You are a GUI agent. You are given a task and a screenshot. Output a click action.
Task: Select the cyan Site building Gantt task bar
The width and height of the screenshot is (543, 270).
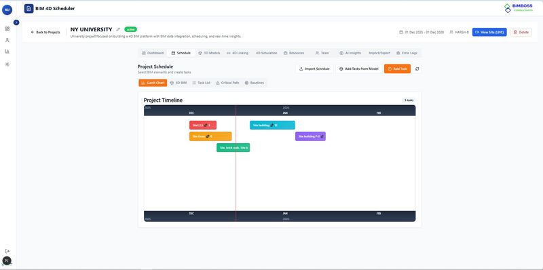(x=273, y=125)
